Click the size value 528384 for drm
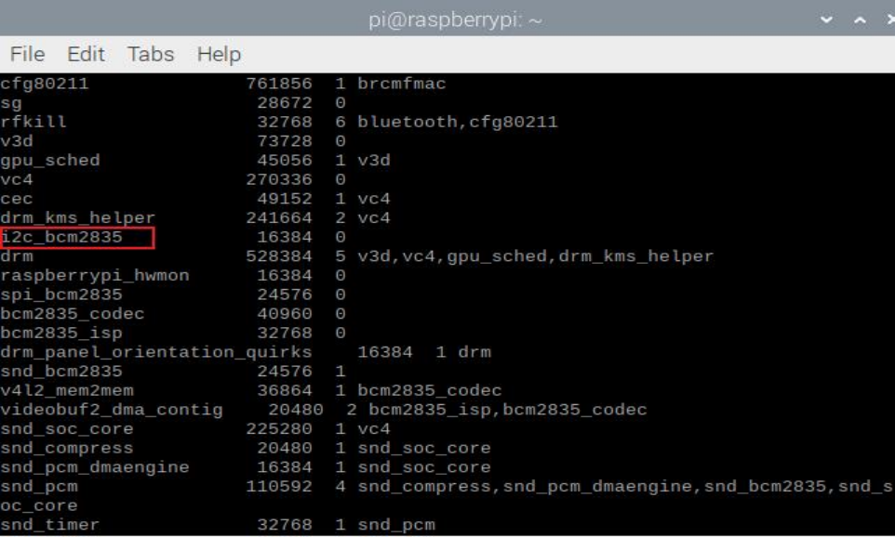The image size is (895, 537). (279, 256)
